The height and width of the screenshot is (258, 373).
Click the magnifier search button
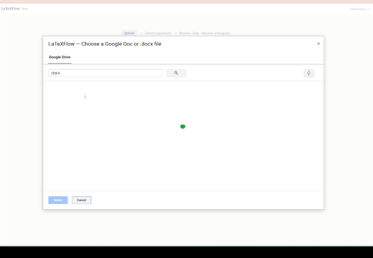(176, 73)
